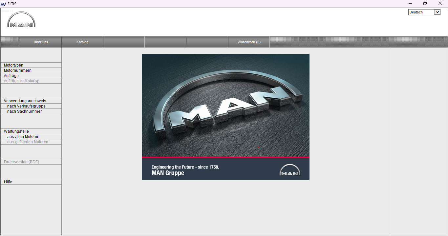Click Druckversion (PDF) entry
This screenshot has height=236, width=448.
31,162
